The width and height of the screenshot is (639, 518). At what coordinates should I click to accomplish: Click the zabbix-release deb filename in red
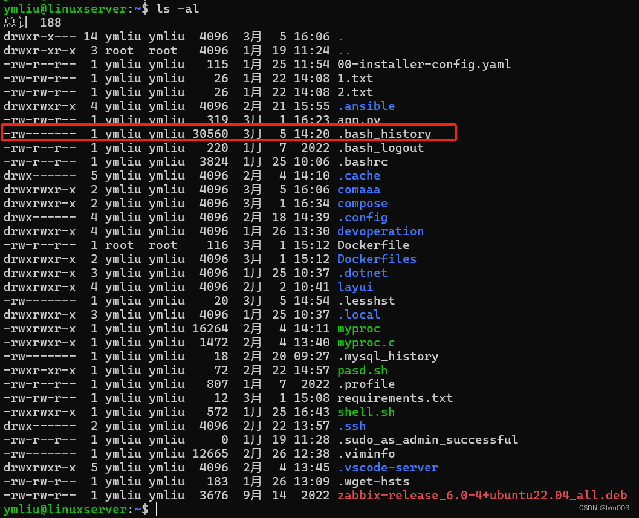482,495
